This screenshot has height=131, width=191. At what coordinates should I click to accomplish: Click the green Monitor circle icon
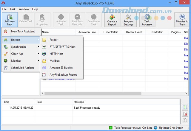coord(6,61)
